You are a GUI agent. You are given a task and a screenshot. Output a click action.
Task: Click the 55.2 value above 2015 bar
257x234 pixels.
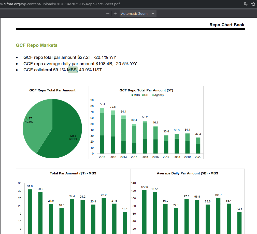point(145,117)
